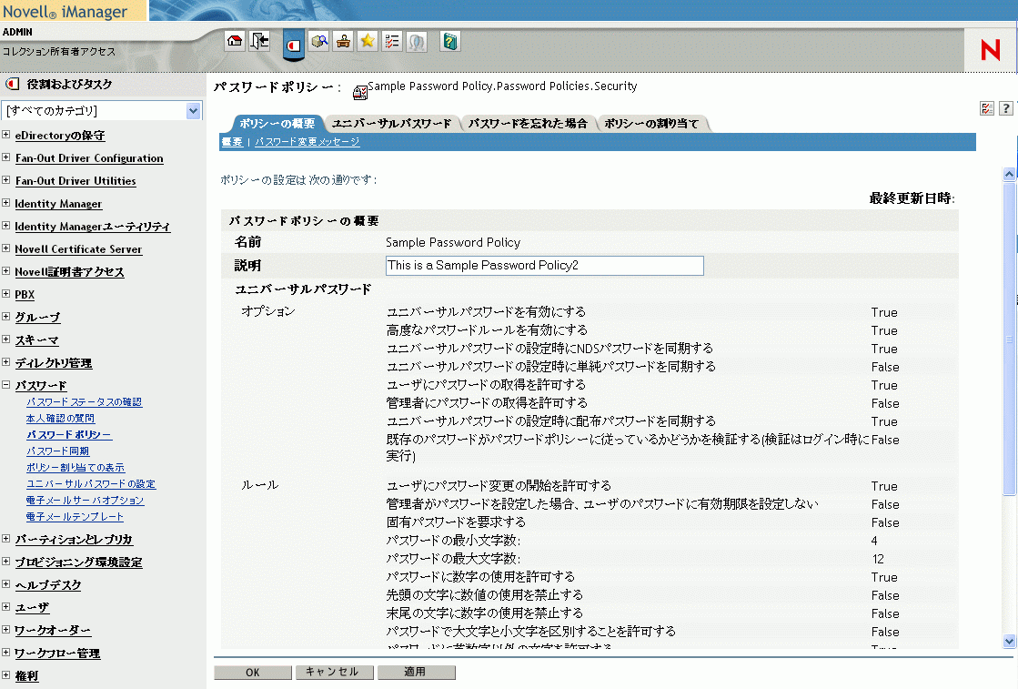
Task: Switch to the パスワードを忘れた場合 tab
Action: [x=528, y=124]
